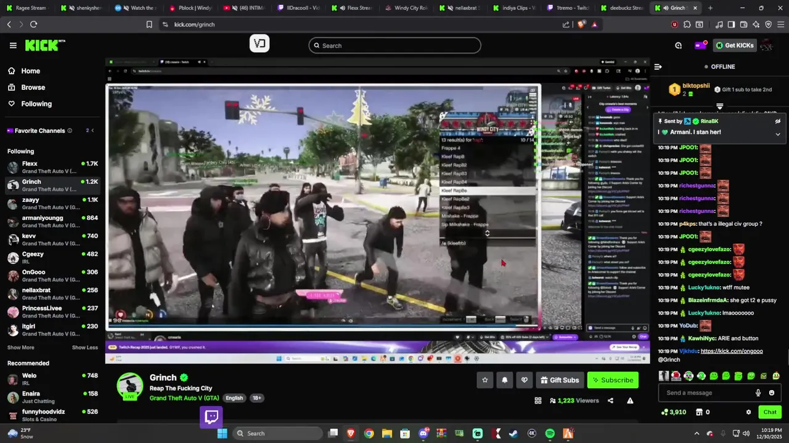Click the broken heart unfollow icon
The image size is (789, 443).
coord(524,380)
